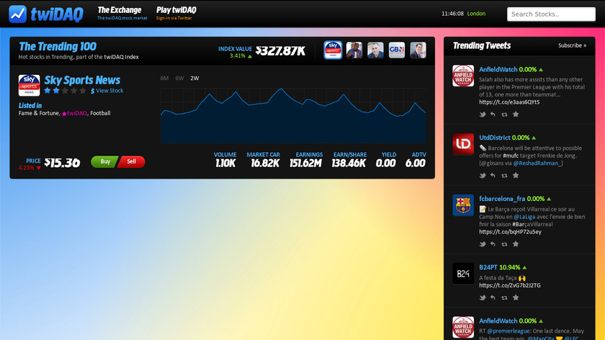Click the red Sell button

[x=132, y=161]
